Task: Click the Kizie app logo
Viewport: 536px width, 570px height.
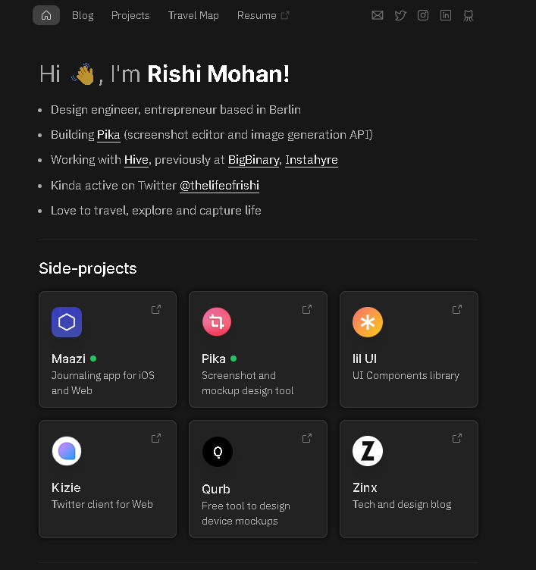Action: click(67, 451)
